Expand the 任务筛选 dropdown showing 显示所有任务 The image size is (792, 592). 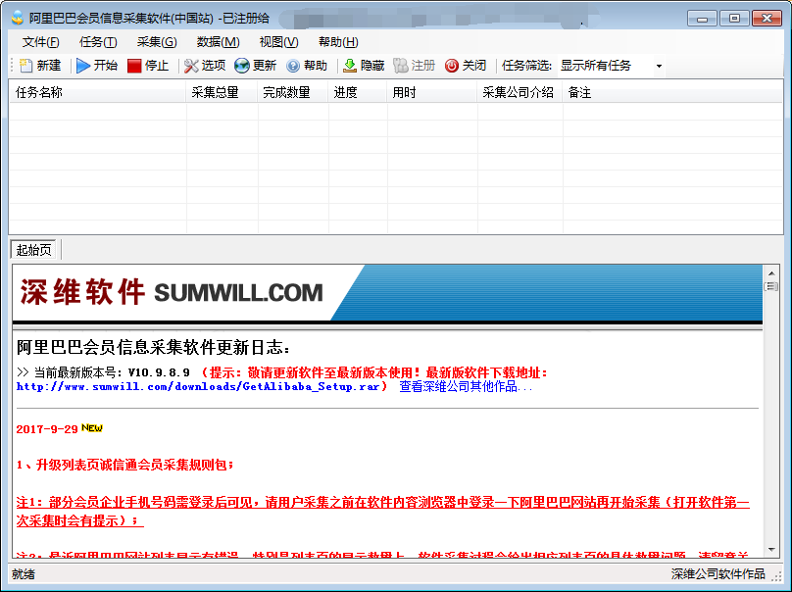pyautogui.click(x=659, y=66)
